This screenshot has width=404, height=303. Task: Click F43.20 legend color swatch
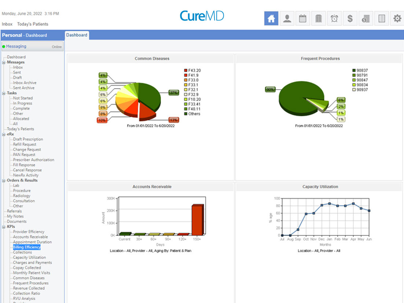click(x=186, y=71)
